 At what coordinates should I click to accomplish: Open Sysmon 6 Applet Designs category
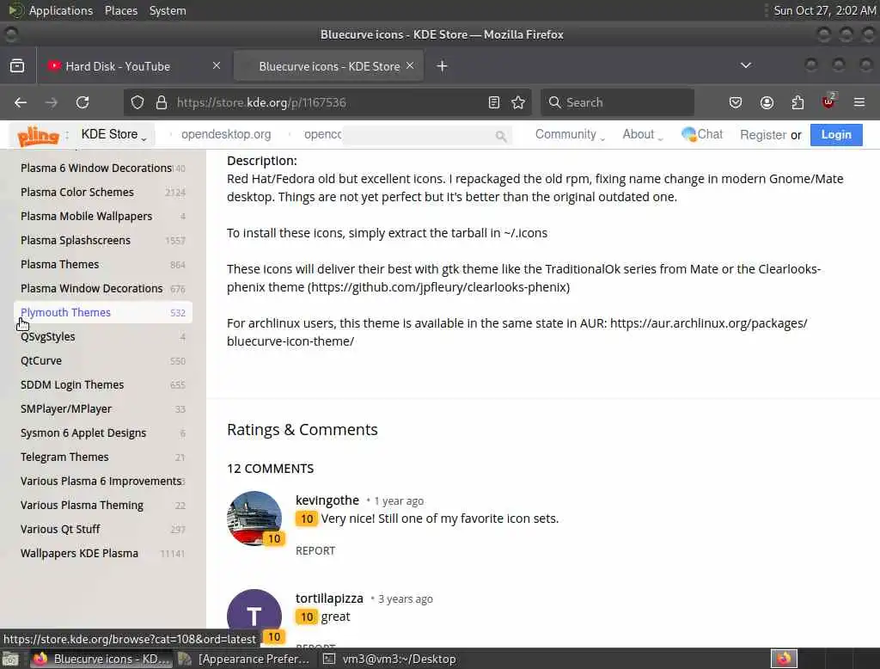(x=103, y=433)
